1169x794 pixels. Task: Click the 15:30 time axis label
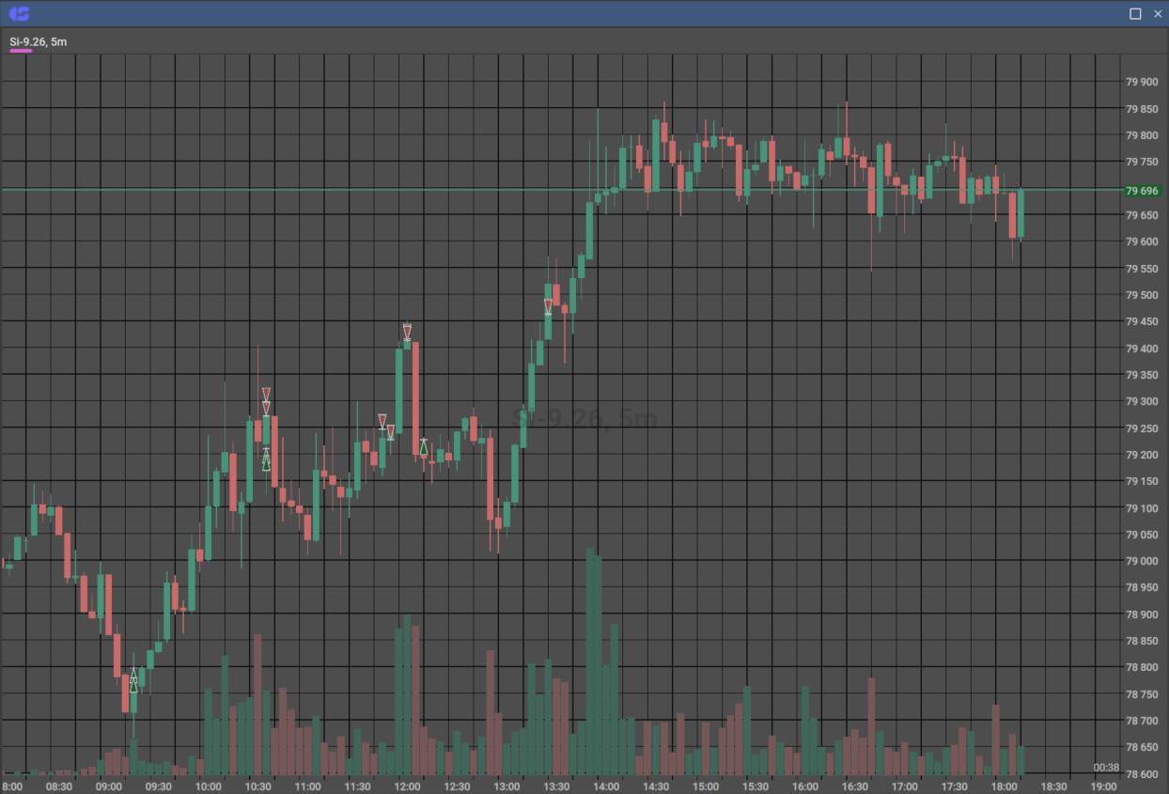(756, 786)
